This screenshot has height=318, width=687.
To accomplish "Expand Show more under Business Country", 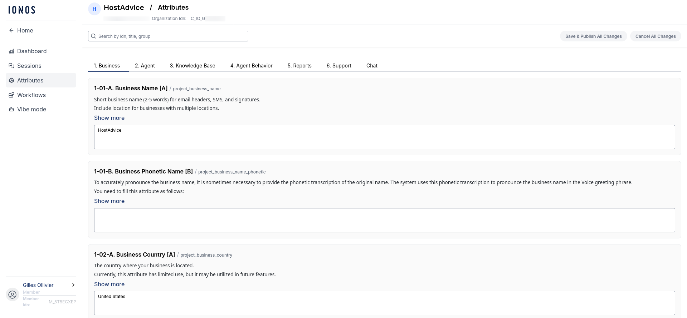I will click(x=109, y=284).
